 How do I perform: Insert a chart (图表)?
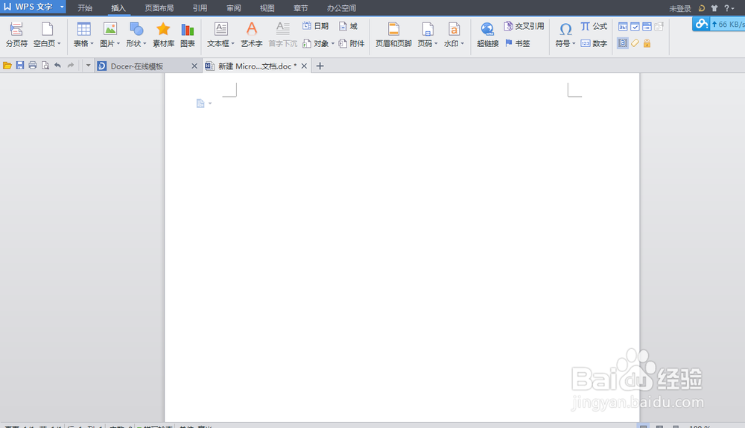(x=188, y=35)
